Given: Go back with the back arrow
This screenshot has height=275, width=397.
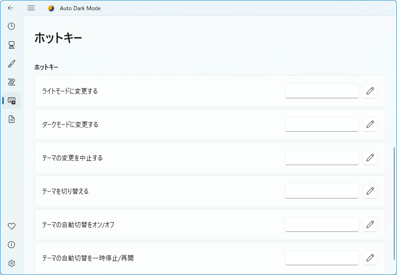Looking at the screenshot, I should click(x=11, y=8).
